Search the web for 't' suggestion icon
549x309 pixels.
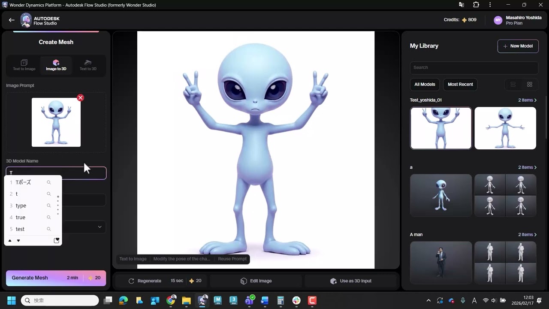(x=49, y=194)
